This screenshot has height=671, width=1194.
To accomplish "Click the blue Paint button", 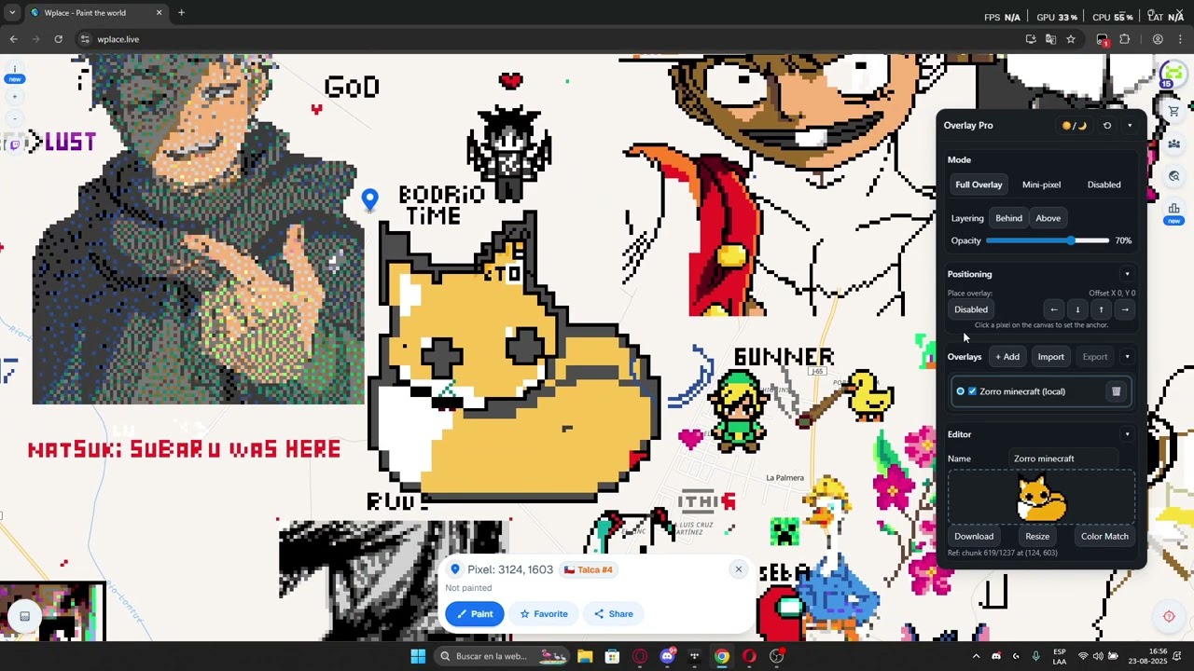I will [x=475, y=613].
